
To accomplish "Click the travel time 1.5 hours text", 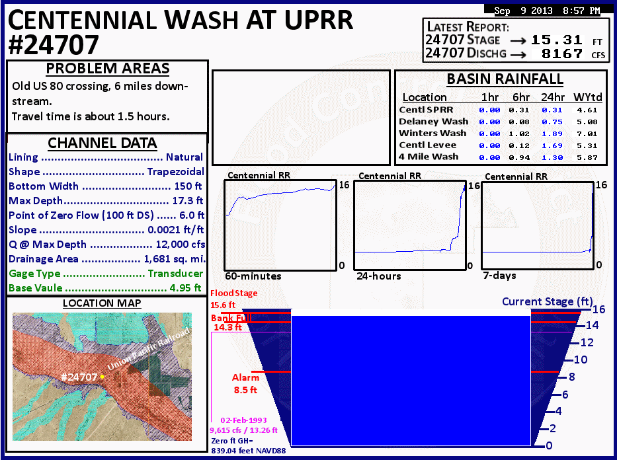I will click(91, 117).
